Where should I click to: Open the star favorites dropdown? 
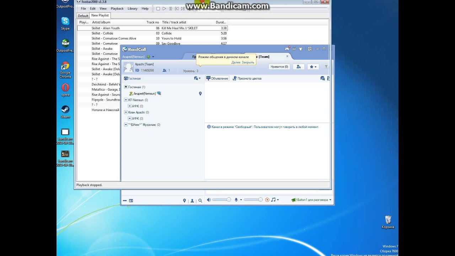(313, 66)
